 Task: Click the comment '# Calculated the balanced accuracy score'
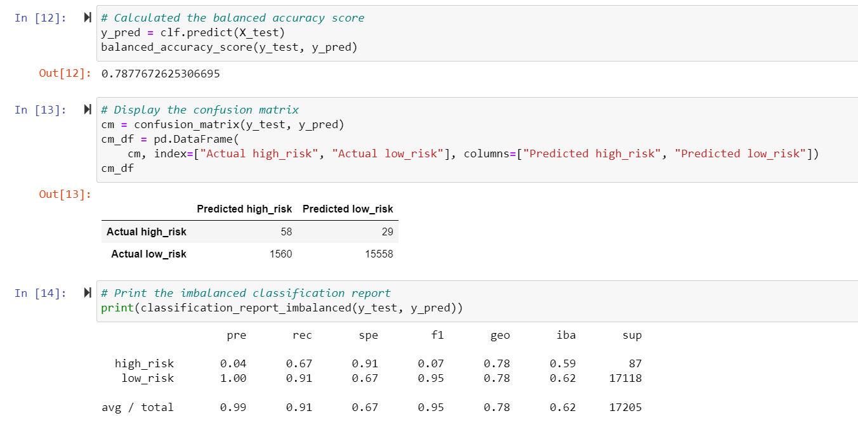[x=233, y=18]
